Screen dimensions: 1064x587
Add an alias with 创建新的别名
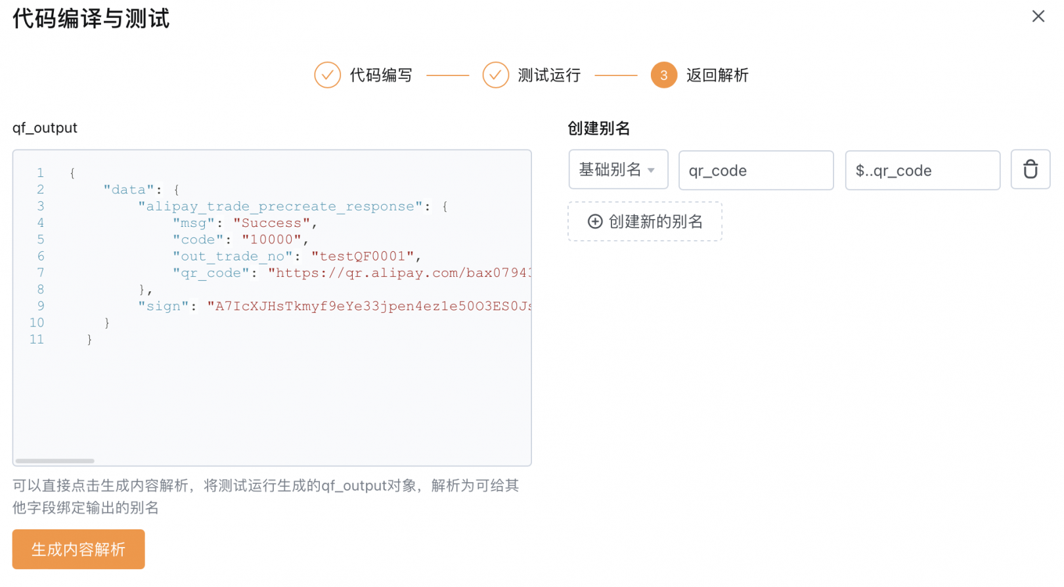tap(655, 222)
